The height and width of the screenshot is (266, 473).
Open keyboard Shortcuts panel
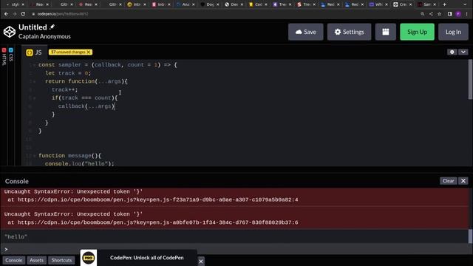pyautogui.click(x=61, y=260)
